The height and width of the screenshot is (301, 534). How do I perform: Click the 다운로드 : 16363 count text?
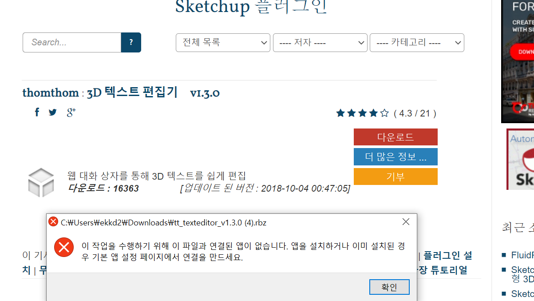[x=103, y=189]
